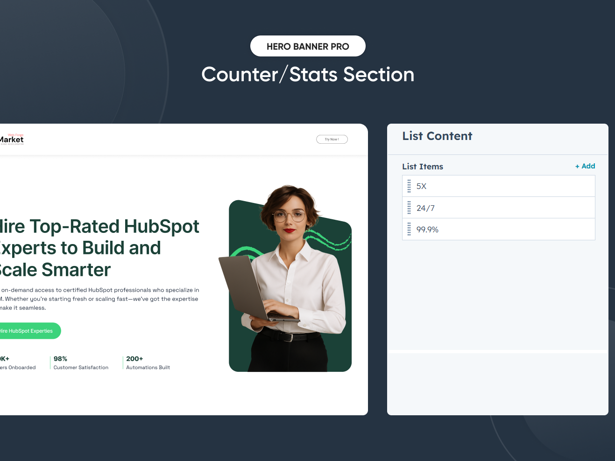Screen dimensions: 615x461
Task: Click the HERO BANNER PRO badge
Action: [x=308, y=46]
